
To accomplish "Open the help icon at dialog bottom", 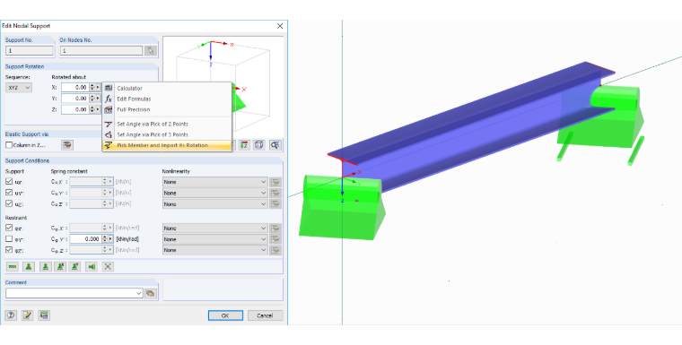I will [11, 315].
